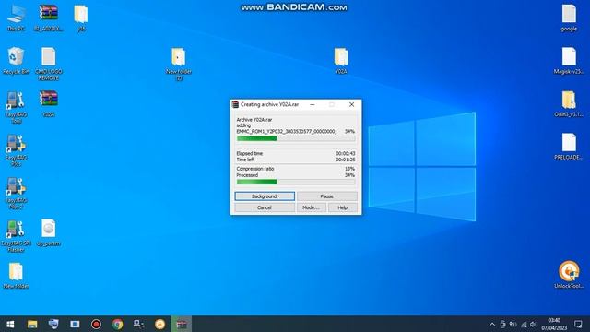Pause the archive creation
590x332 pixels.
pyautogui.click(x=326, y=196)
